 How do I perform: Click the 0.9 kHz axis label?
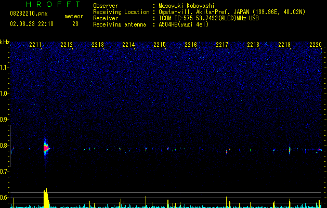(x=5, y=120)
